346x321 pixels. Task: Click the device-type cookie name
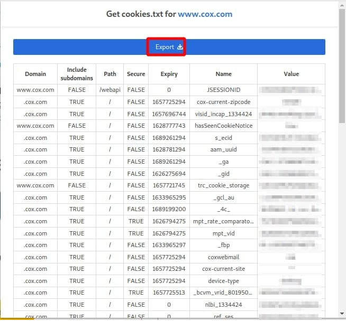[224, 281]
